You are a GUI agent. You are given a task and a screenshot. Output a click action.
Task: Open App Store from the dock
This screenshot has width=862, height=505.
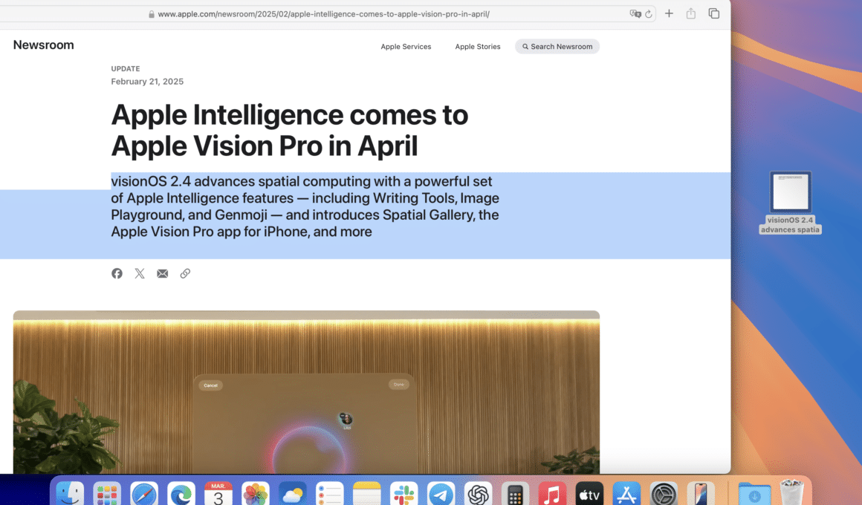click(x=626, y=494)
